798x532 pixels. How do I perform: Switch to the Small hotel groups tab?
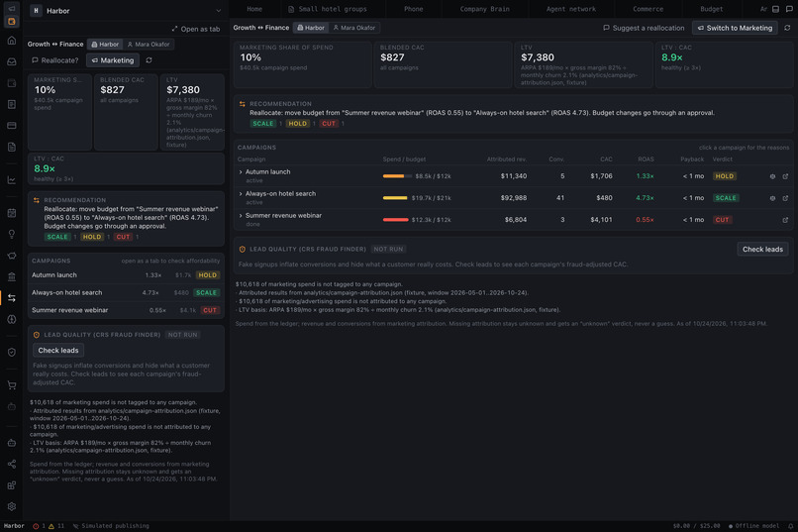click(328, 9)
